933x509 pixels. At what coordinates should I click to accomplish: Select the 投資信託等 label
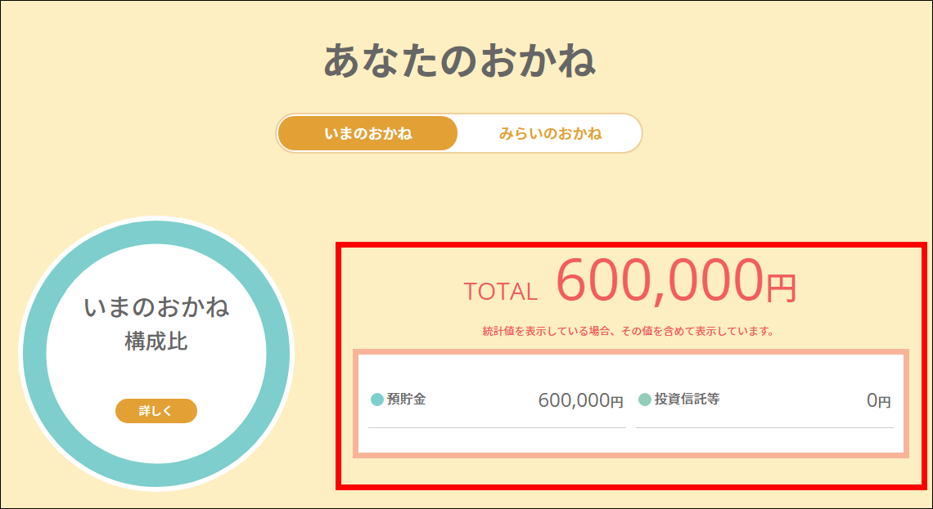(687, 400)
